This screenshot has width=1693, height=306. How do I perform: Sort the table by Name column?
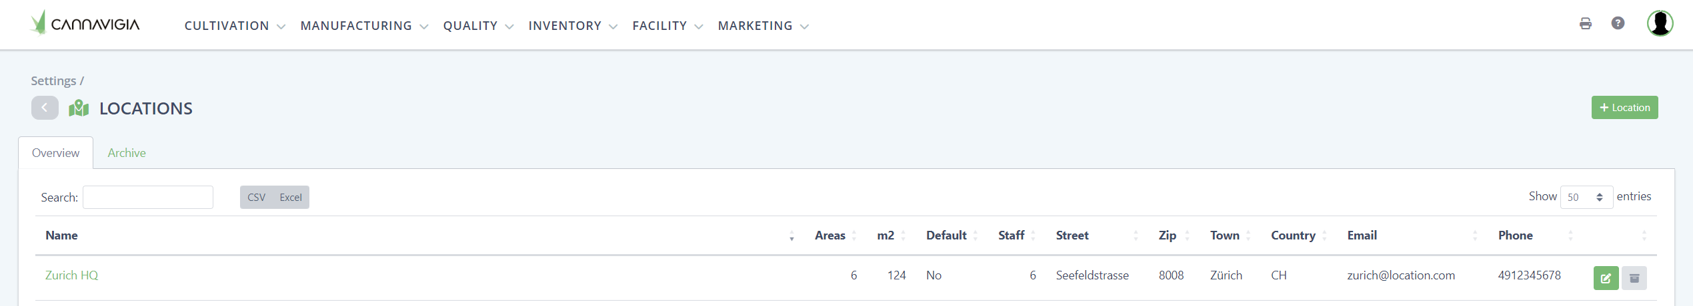61,235
